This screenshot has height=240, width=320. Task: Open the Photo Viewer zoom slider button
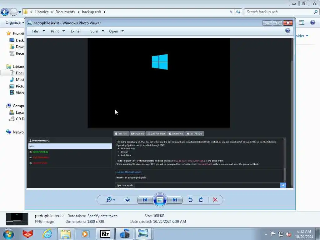[111, 200]
